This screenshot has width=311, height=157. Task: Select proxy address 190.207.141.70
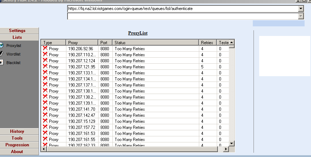click(81, 109)
